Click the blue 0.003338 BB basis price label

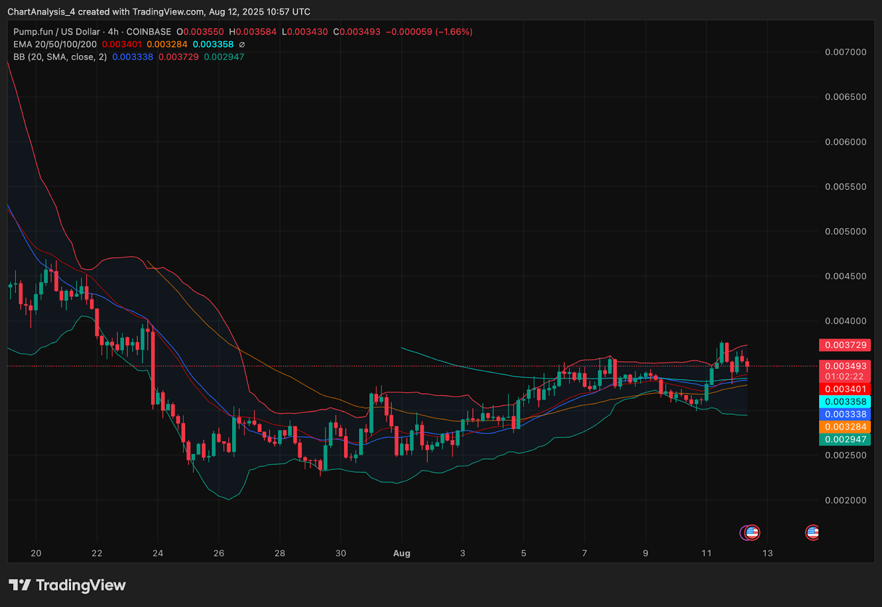coord(845,415)
